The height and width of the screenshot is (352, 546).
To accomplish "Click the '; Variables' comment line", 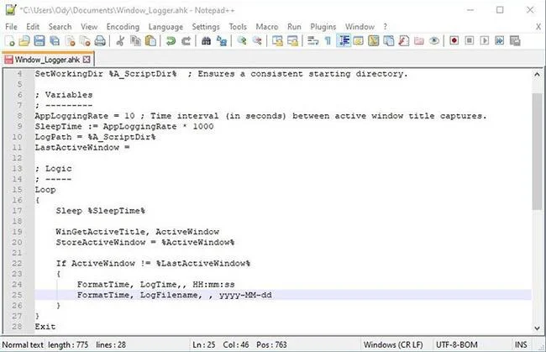I will pyautogui.click(x=64, y=95).
